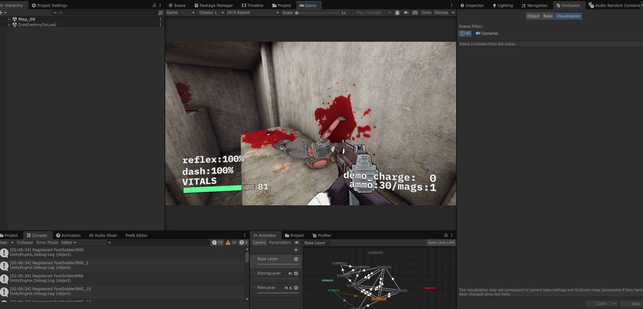Open the Hierarchy search-by-type icon
Image resolution: width=643 pixels, height=309 pixels.
click(x=160, y=13)
